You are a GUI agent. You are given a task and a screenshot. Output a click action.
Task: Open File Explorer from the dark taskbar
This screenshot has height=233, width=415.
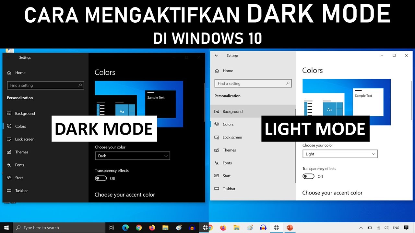click(165, 228)
